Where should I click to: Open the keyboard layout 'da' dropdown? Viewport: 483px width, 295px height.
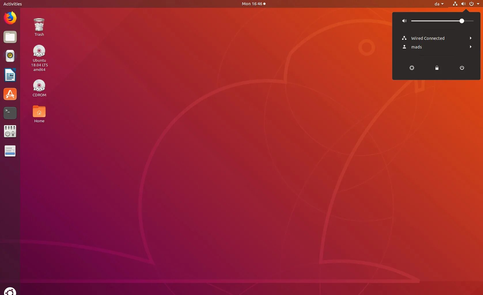point(439,4)
